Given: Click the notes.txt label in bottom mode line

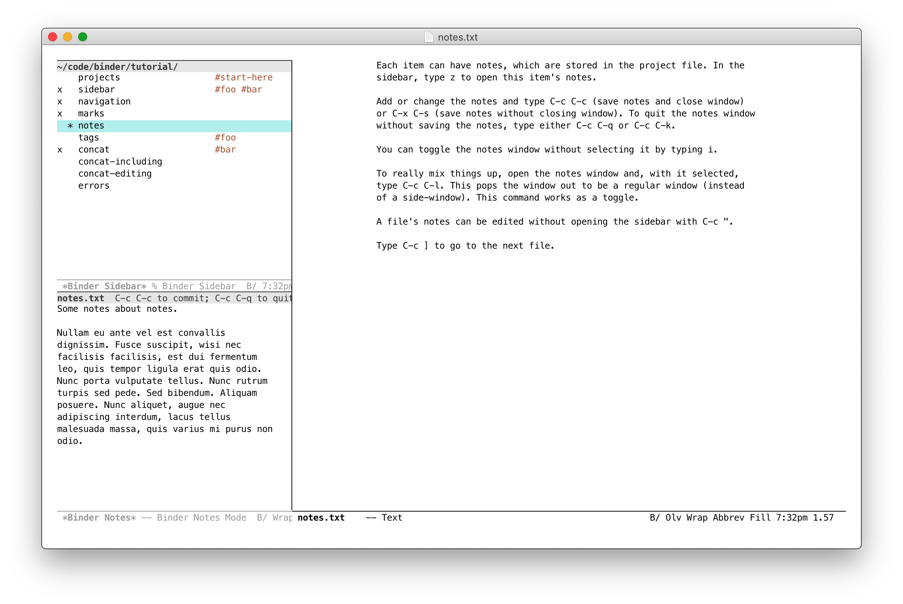Looking at the screenshot, I should pyautogui.click(x=321, y=518).
